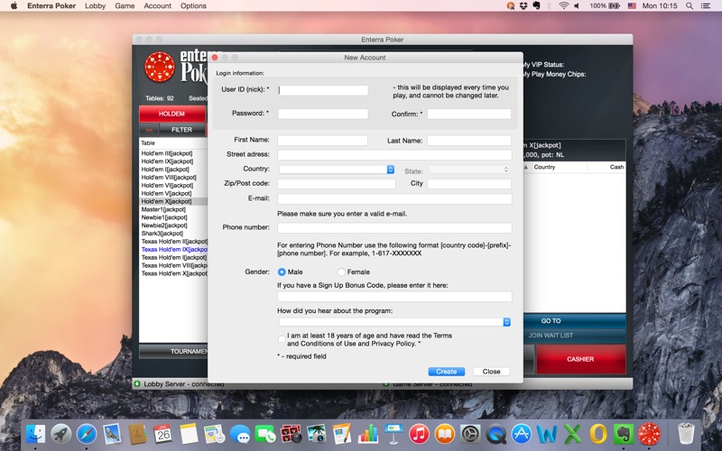Open Spotlight search in menu bar

tap(690, 6)
